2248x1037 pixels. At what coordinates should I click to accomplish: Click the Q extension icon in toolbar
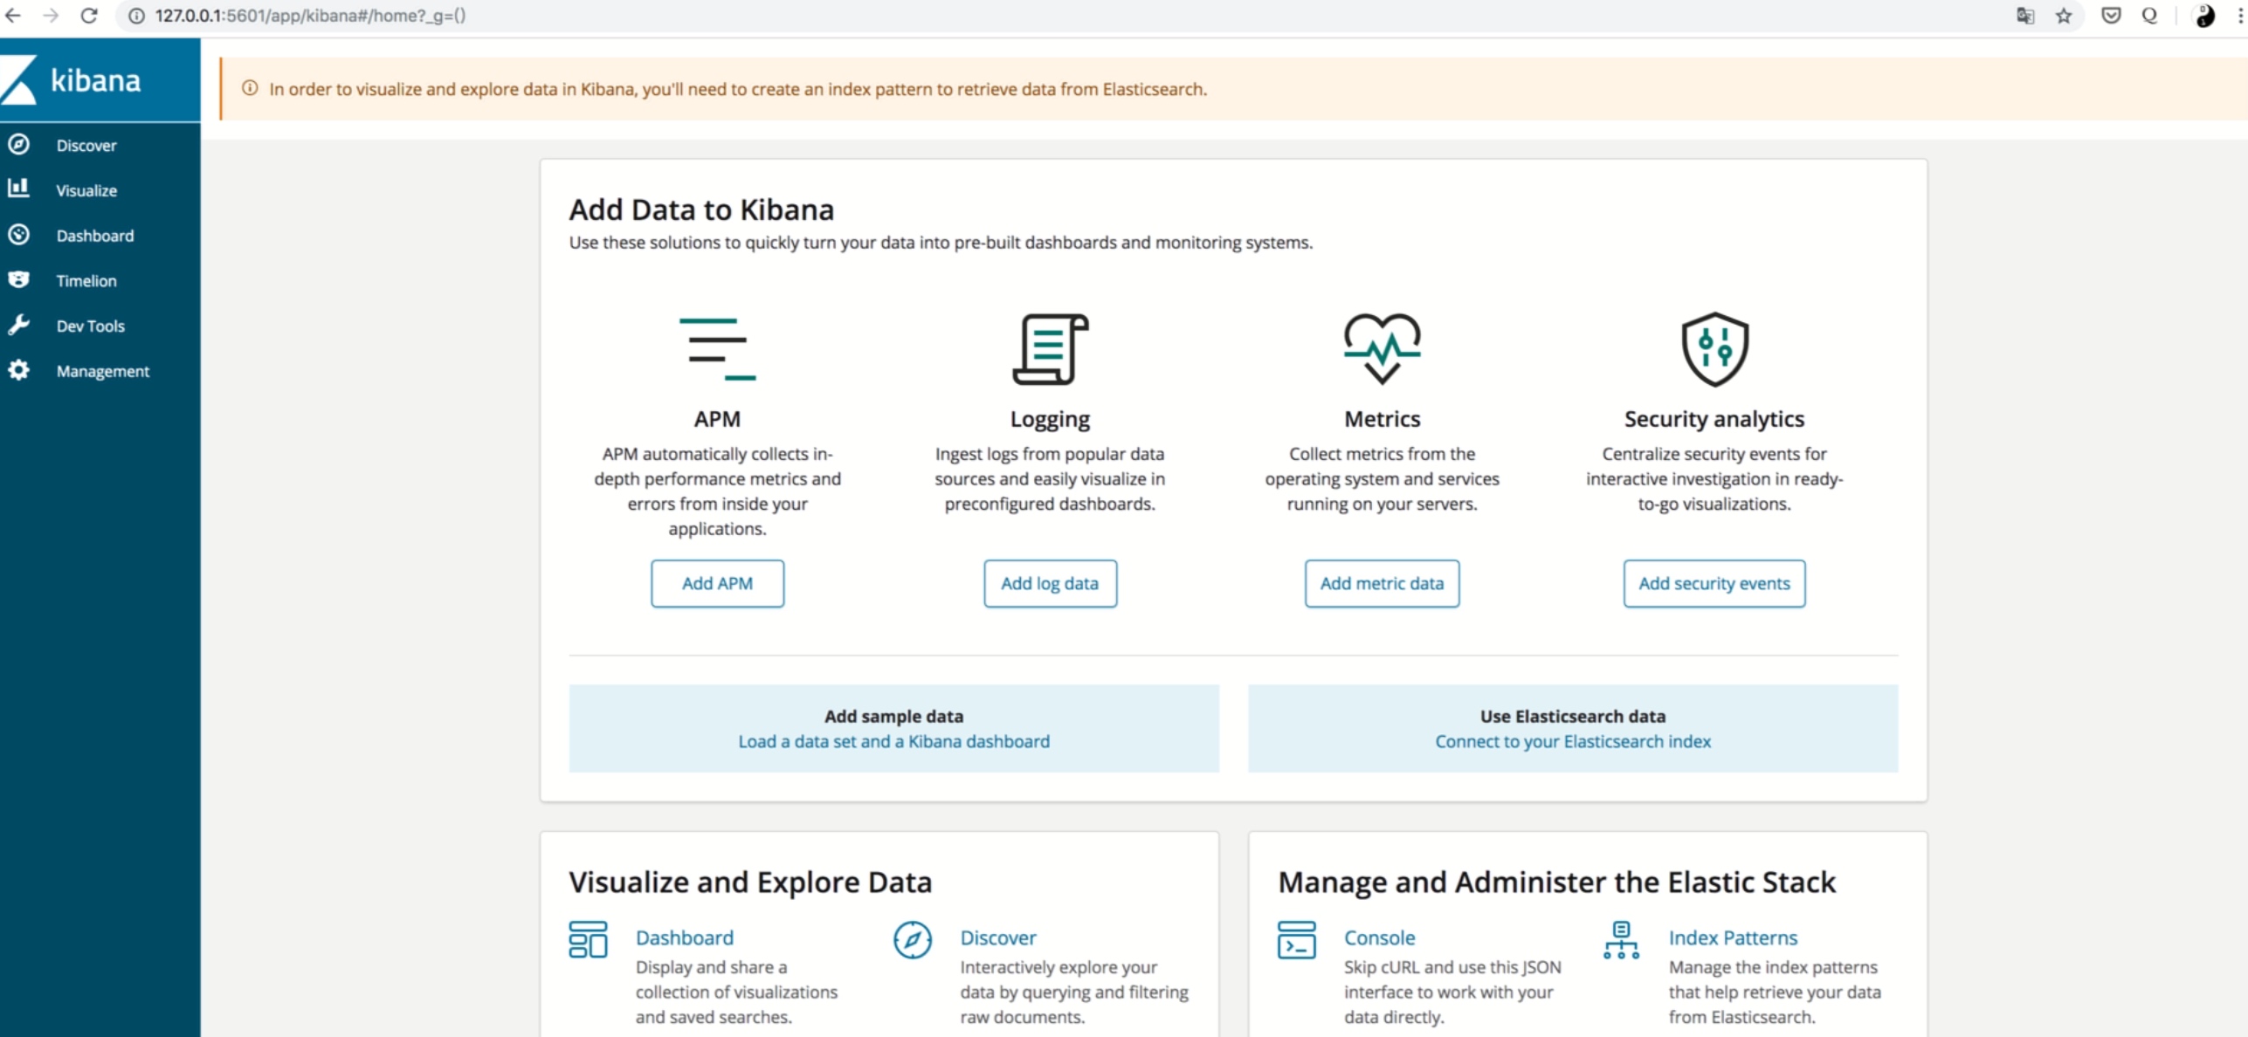tap(2149, 15)
